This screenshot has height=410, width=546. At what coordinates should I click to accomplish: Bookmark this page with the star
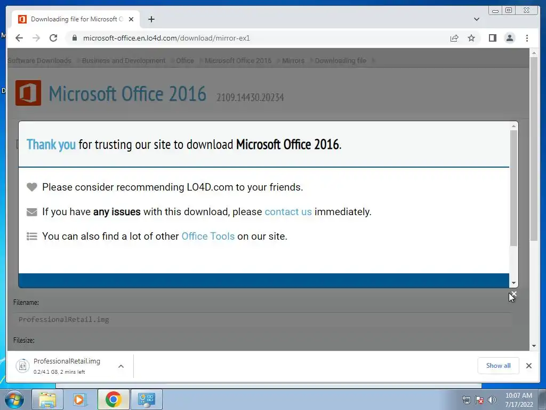click(471, 38)
